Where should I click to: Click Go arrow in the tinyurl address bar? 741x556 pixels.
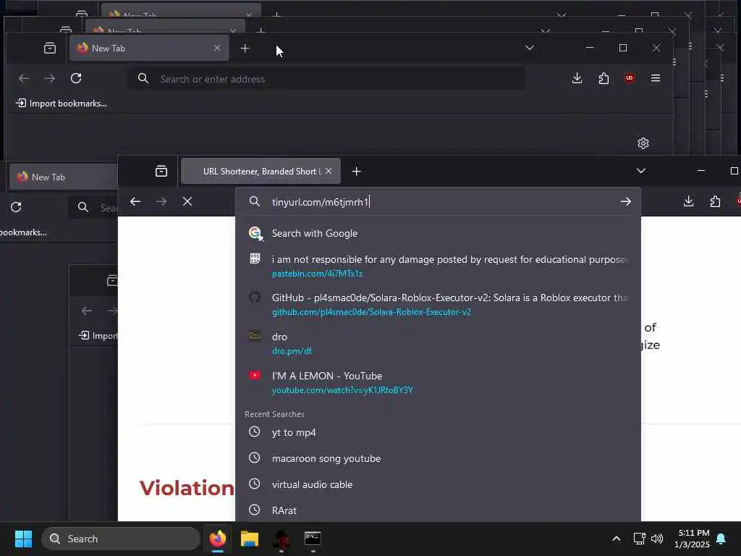click(625, 202)
